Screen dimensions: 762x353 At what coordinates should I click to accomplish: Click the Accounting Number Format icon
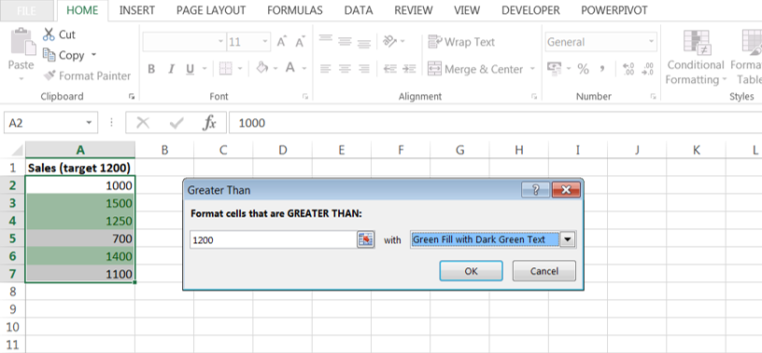(554, 68)
